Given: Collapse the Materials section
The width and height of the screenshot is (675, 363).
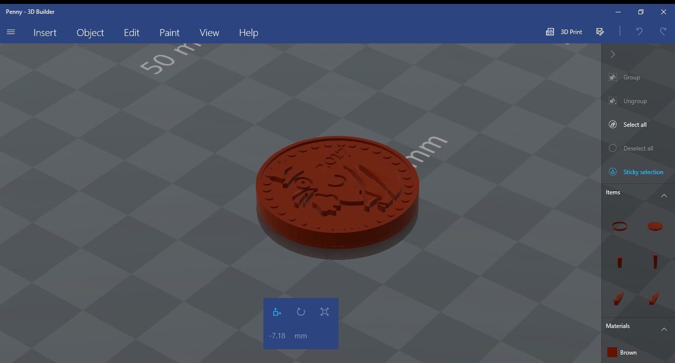Looking at the screenshot, I should pos(664,329).
